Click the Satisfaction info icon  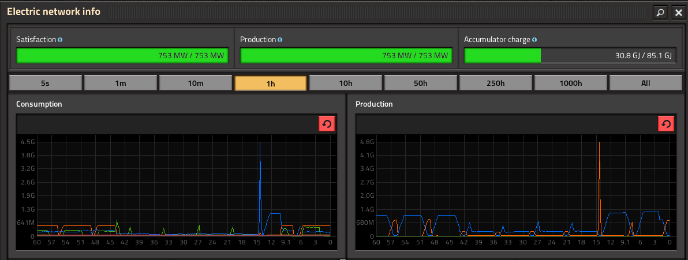click(60, 40)
